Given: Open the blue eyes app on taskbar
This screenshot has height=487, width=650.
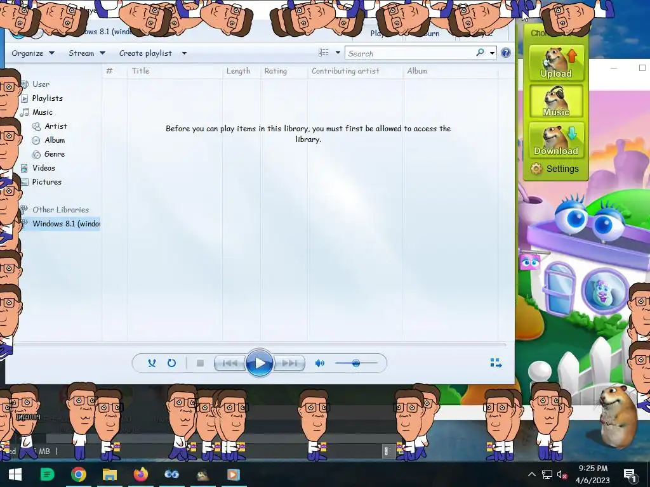Looking at the screenshot, I should (x=171, y=474).
